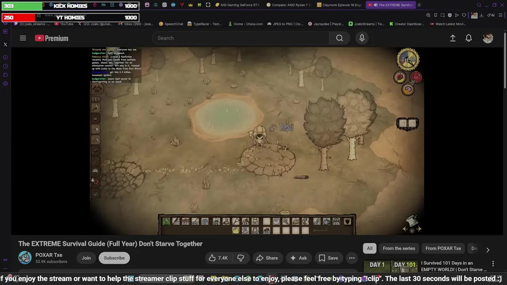Open the video more actions menu
The image size is (507, 285).
coord(352,258)
